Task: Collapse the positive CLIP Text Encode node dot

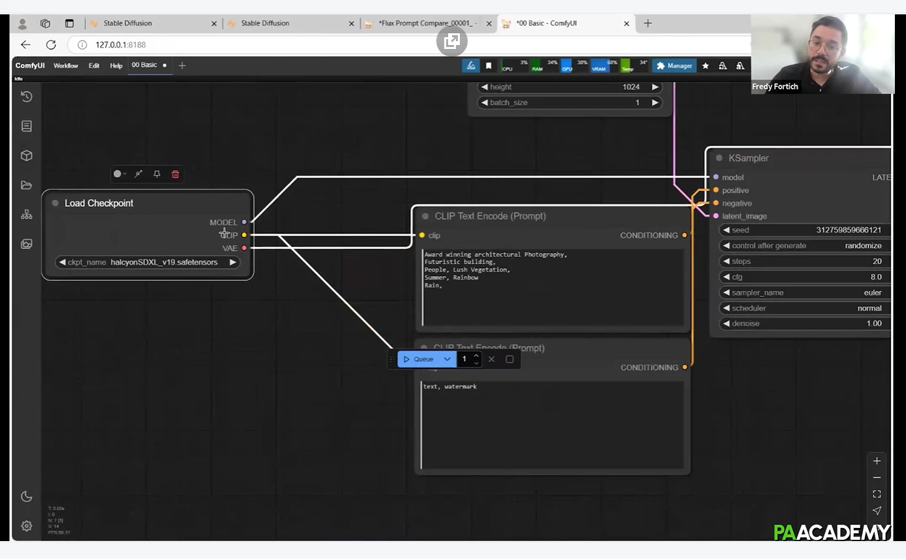Action: tap(425, 216)
